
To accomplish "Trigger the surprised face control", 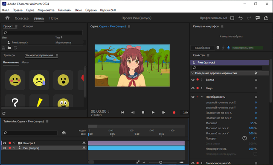I will tap(63, 80).
